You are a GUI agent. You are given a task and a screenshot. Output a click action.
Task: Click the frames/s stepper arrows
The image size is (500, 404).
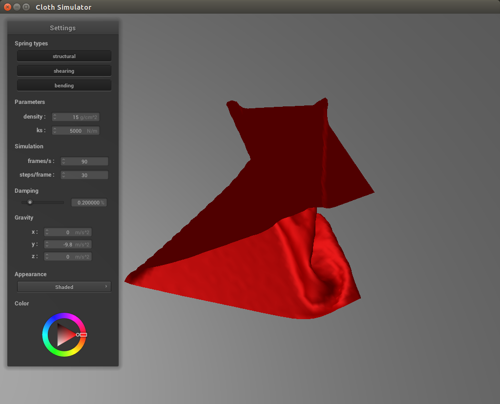63,162
